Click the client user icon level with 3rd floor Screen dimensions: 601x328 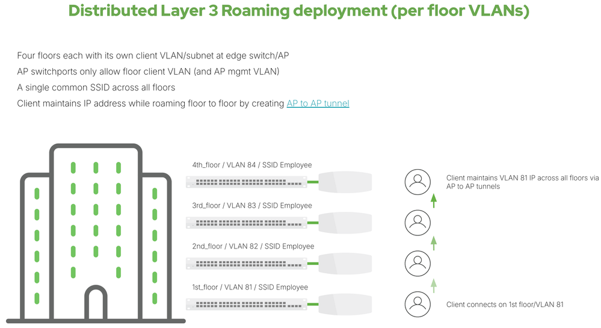tap(417, 222)
